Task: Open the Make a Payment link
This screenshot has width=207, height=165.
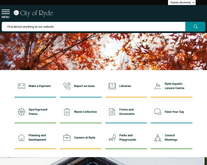Action: click(40, 86)
